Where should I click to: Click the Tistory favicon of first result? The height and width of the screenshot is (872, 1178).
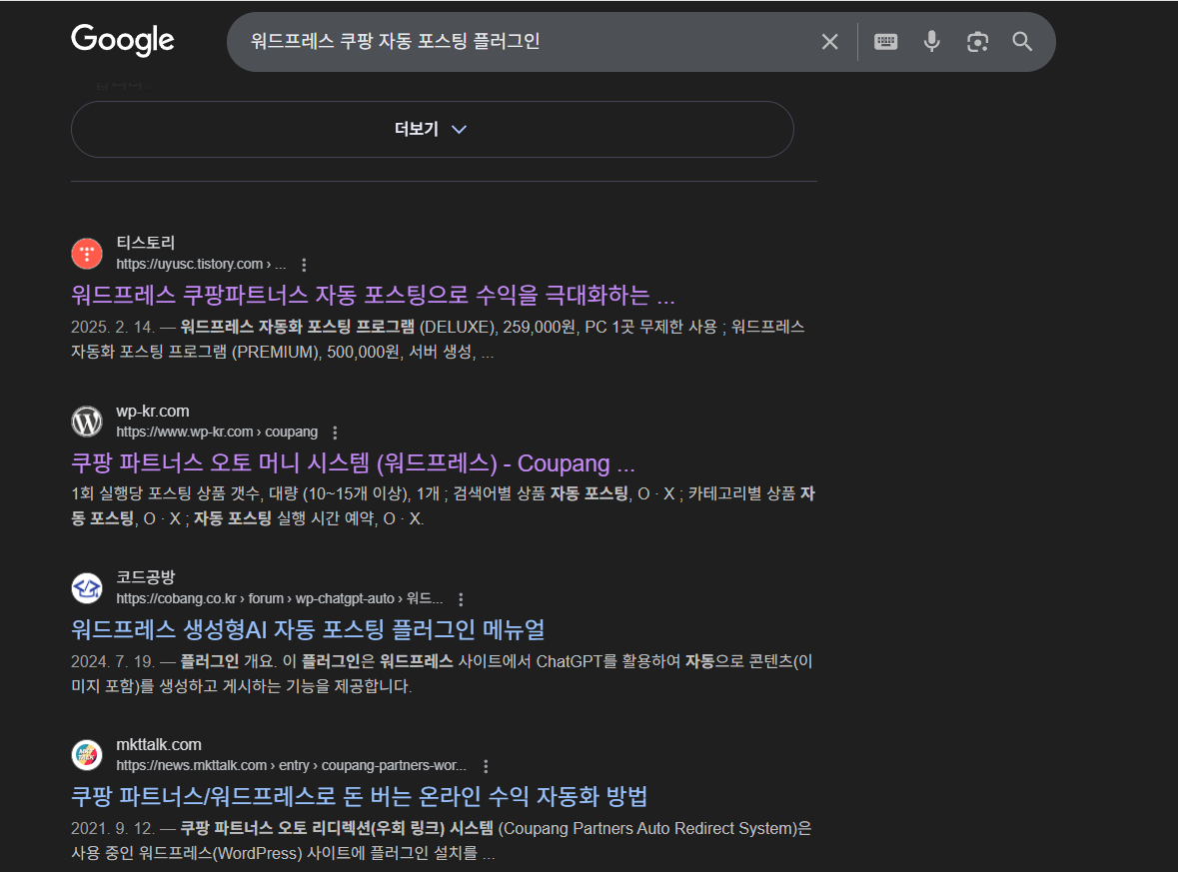point(87,253)
